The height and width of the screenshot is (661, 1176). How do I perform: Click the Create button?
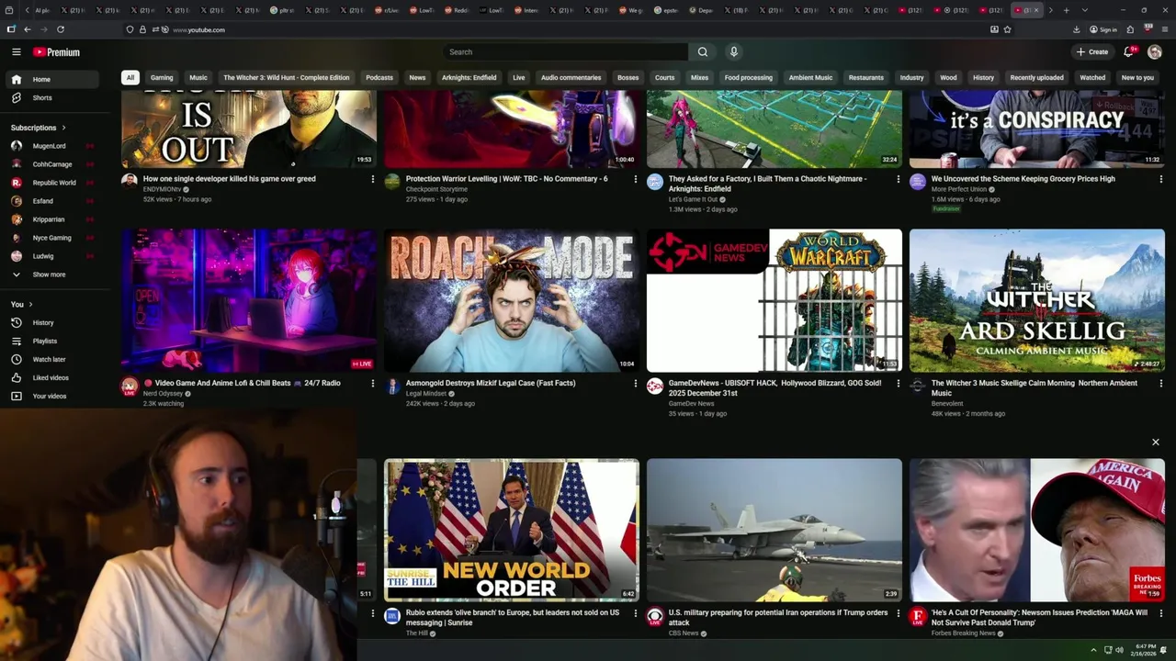[1092, 52]
